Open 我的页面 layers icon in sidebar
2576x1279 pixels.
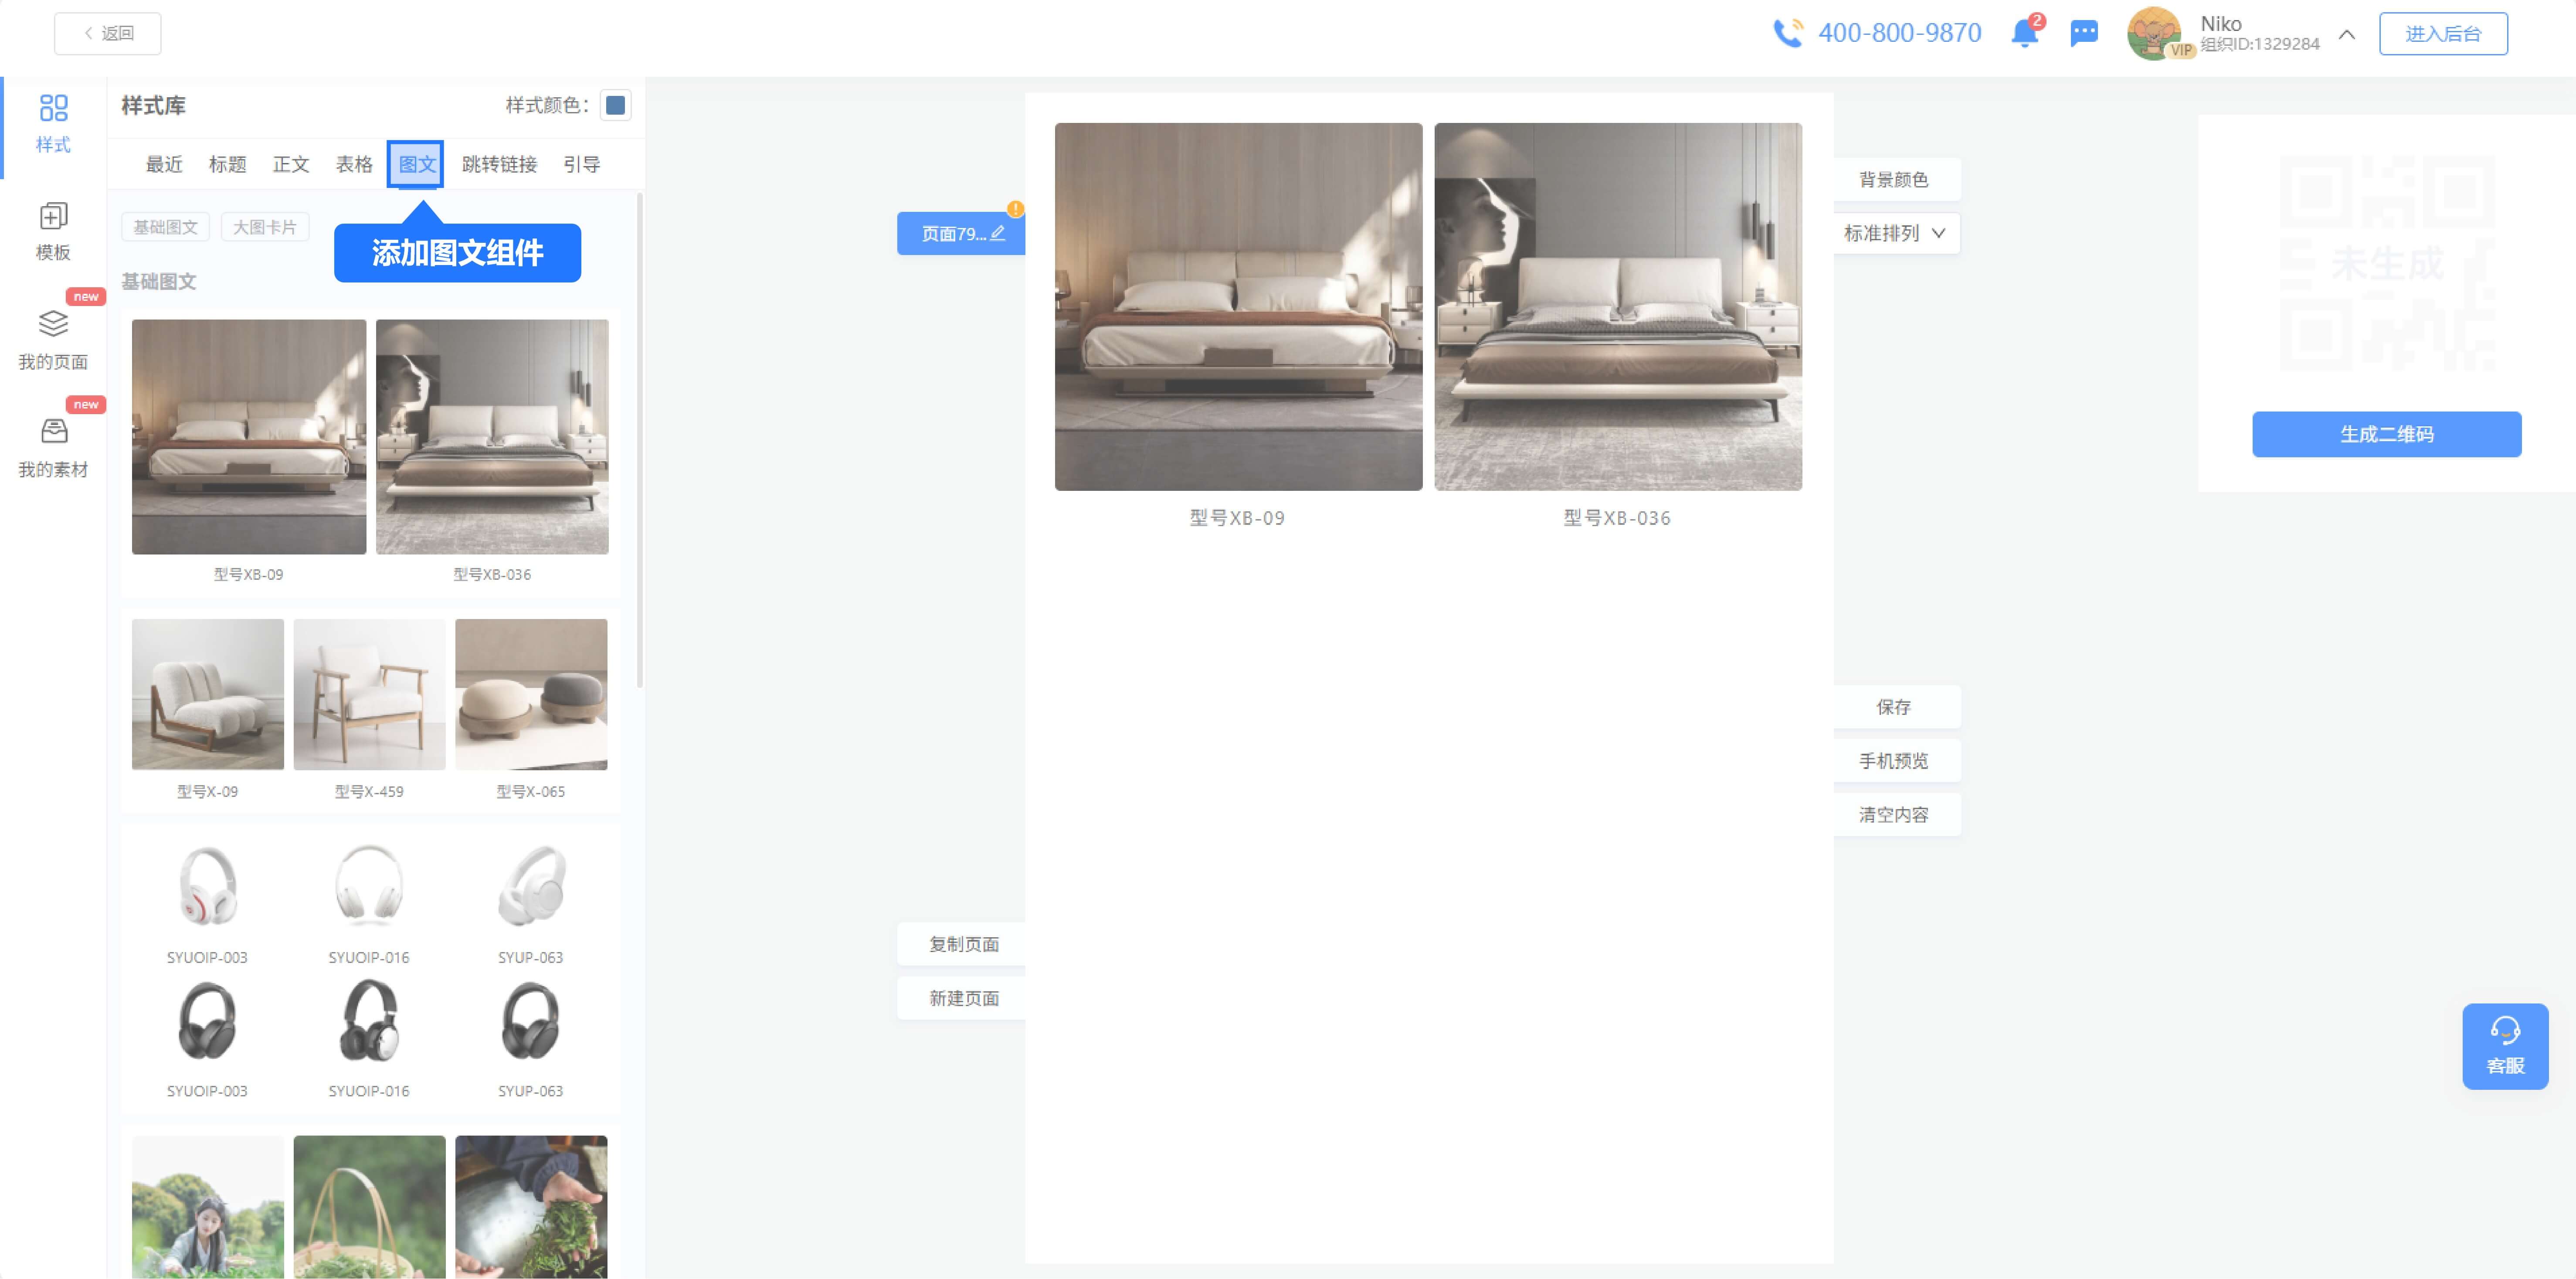[x=53, y=324]
